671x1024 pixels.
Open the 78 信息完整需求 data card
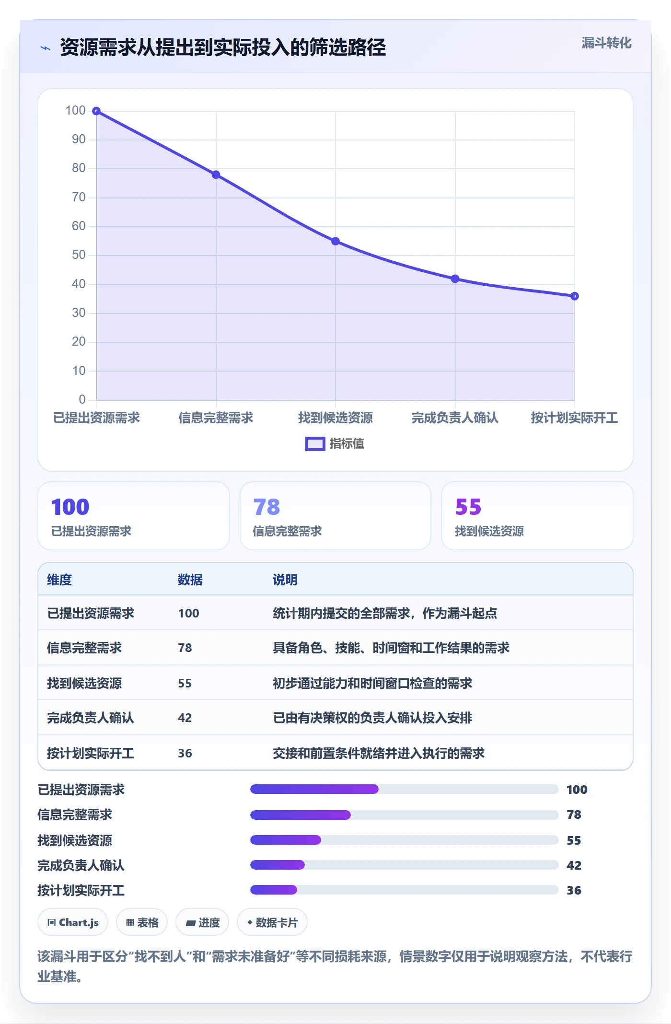(335, 516)
